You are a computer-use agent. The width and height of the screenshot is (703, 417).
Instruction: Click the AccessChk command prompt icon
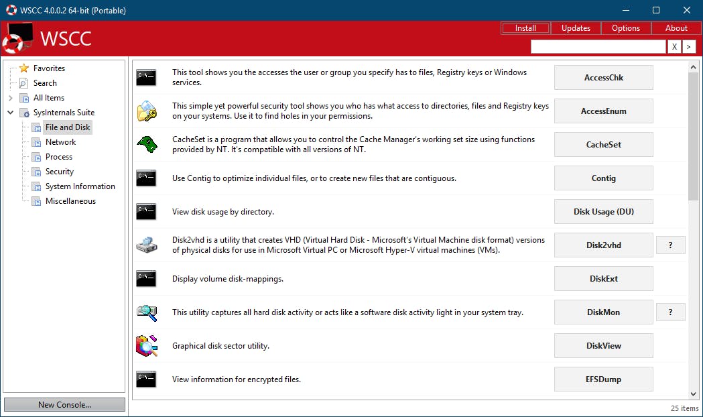[146, 78]
